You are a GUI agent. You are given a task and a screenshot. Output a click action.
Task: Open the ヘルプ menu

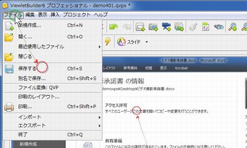[x=101, y=15]
